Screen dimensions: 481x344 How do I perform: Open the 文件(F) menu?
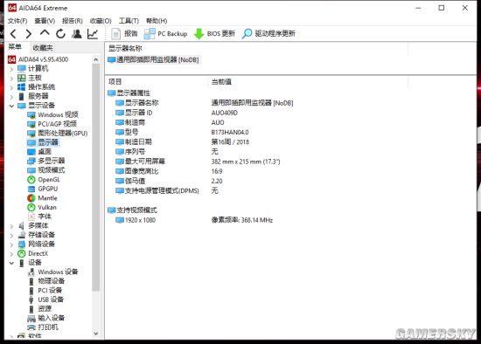(17, 21)
